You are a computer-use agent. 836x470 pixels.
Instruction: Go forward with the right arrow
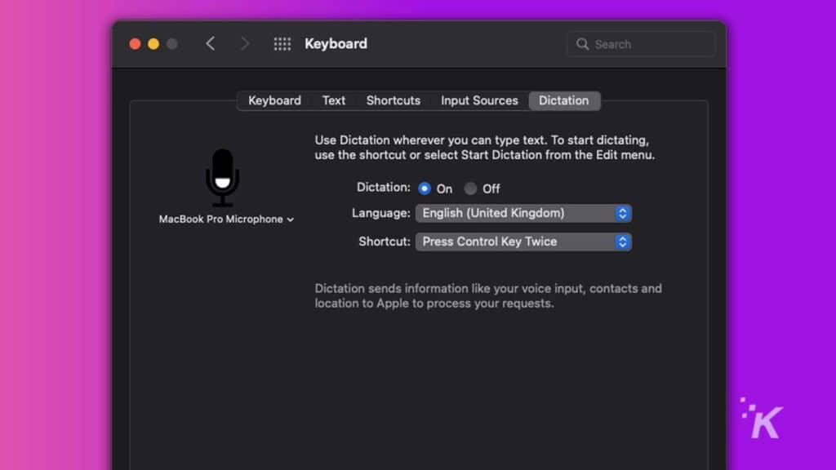click(x=245, y=44)
